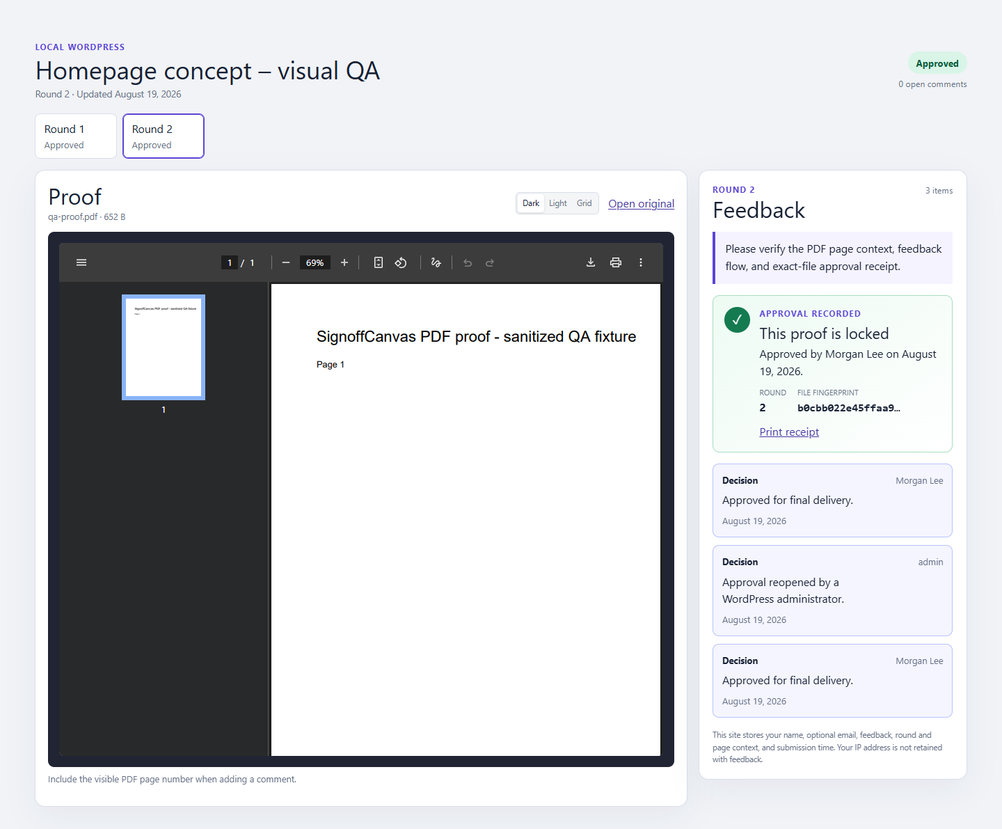Click the 'Please verify the PDF page context' note
The image size is (1002, 829).
pos(834,258)
